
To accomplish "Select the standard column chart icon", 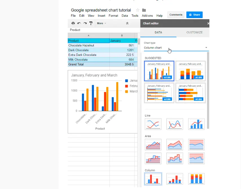I will tap(153, 179).
